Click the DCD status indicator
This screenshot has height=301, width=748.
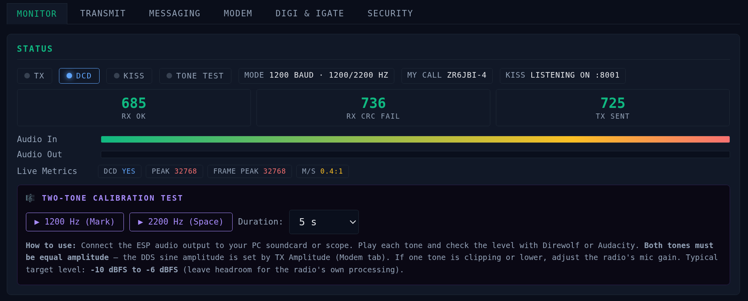click(x=79, y=76)
